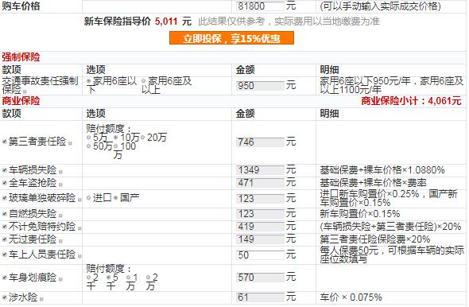Select 家用6座以下 radio option
Viewport: 469px width, 307px height.
tap(89, 81)
